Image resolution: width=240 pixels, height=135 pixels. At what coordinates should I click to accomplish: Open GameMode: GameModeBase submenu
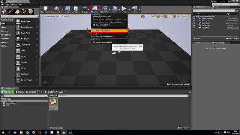pos(109,36)
